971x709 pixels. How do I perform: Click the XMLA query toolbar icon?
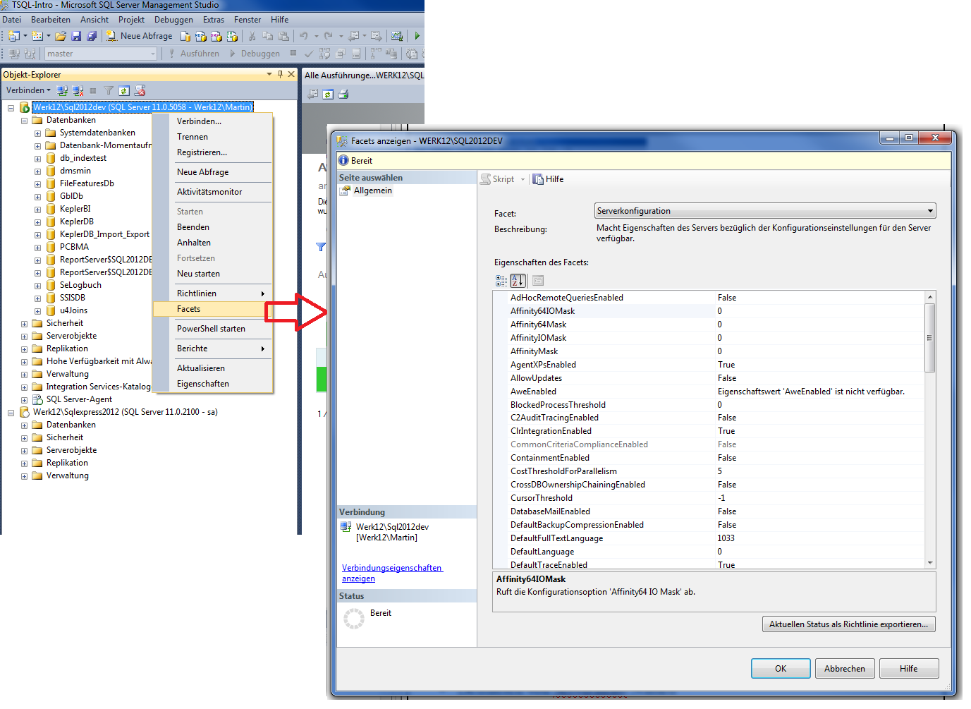pos(232,36)
